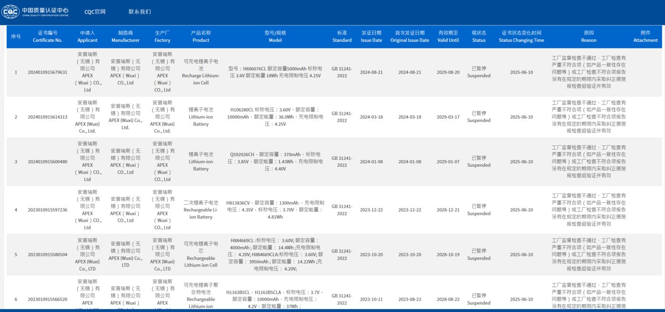Click valid-until date 2028-12-21

click(448, 210)
